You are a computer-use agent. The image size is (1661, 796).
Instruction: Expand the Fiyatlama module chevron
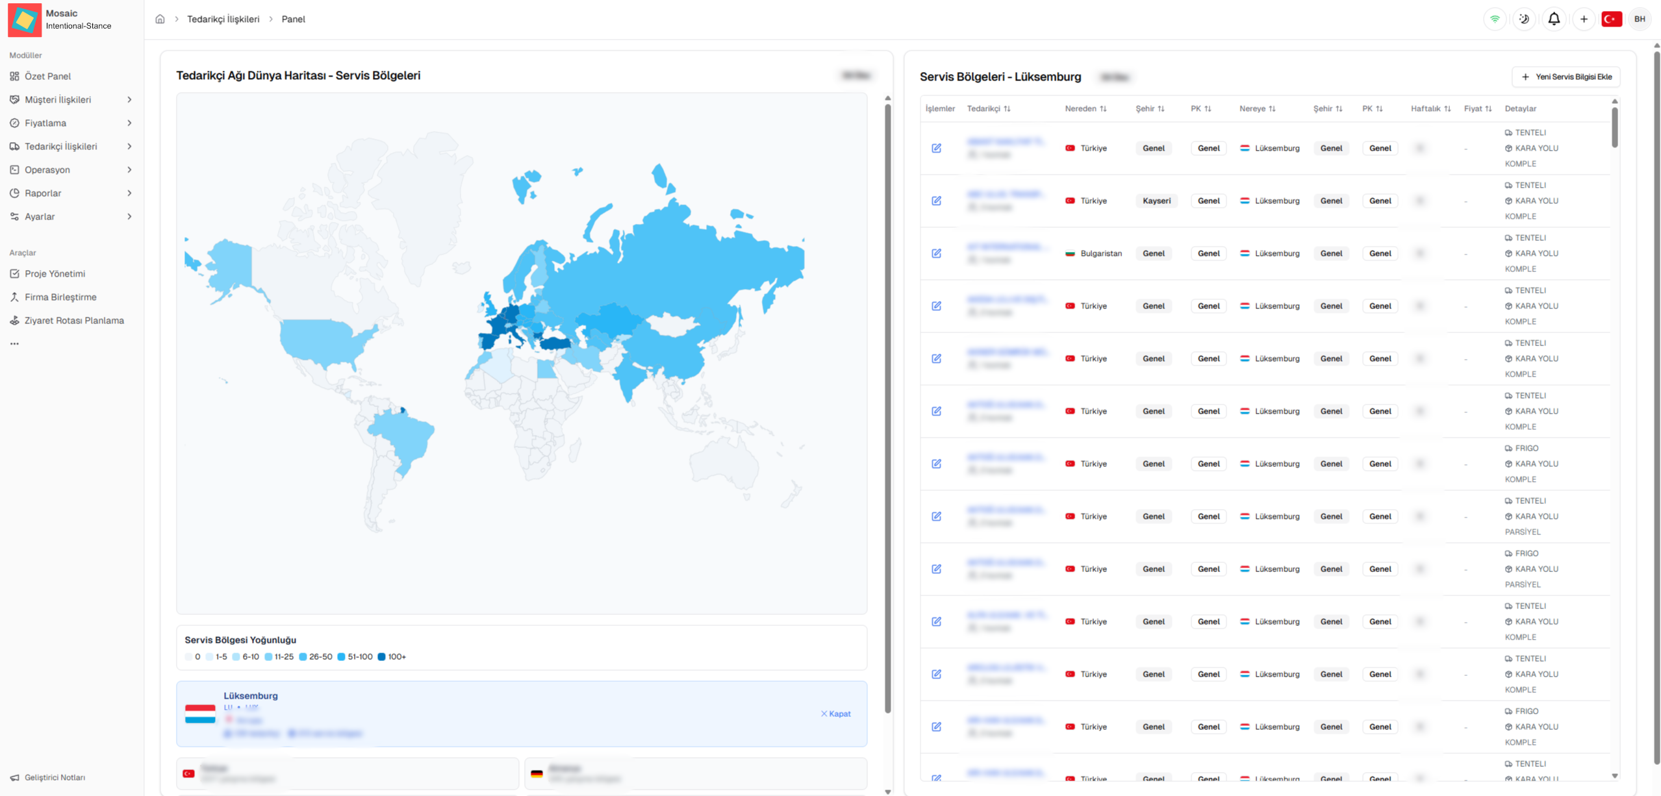click(129, 123)
